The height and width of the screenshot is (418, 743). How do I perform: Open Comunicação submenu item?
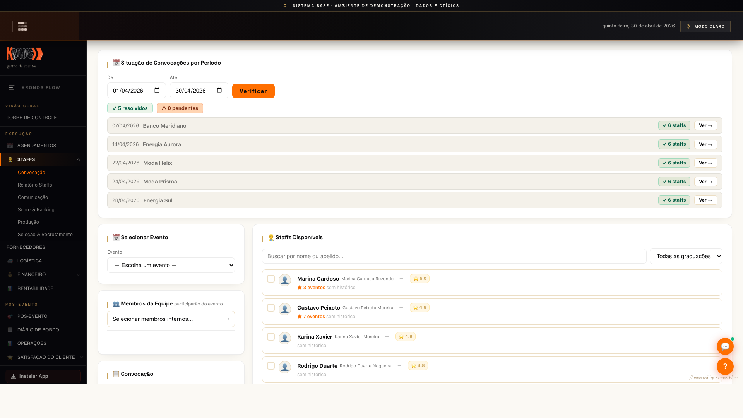click(33, 197)
